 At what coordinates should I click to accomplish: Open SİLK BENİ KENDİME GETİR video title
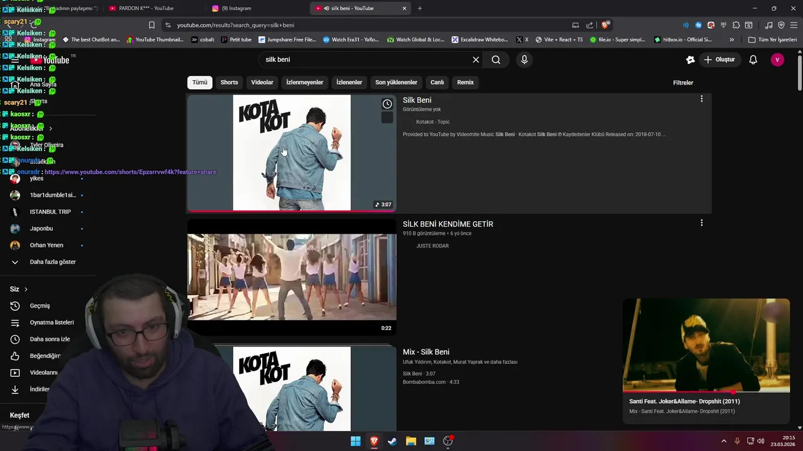[x=448, y=224]
